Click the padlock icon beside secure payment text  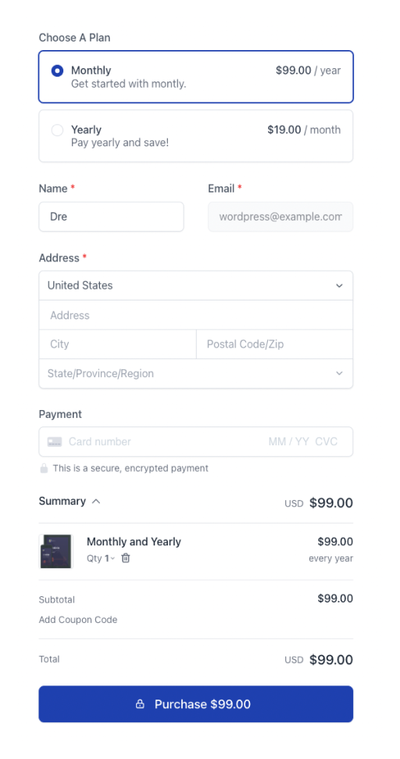(x=44, y=468)
